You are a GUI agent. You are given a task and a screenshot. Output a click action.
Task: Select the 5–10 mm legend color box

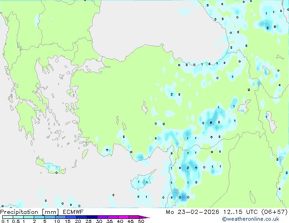[50, 217]
